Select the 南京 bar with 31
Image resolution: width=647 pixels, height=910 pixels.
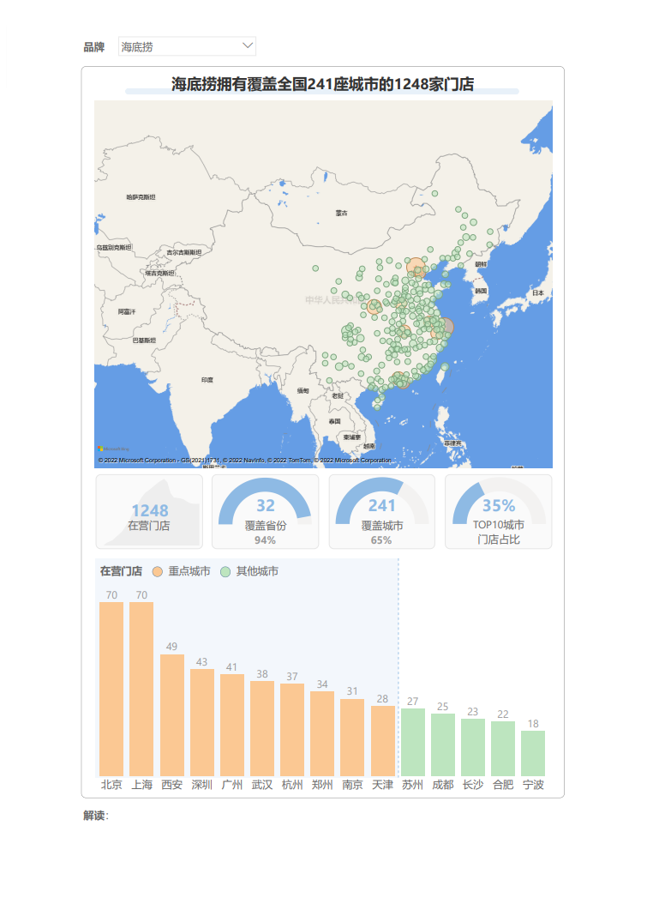(x=352, y=737)
